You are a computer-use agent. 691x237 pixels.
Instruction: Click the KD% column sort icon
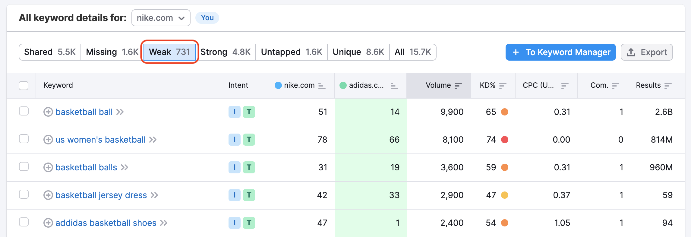503,86
